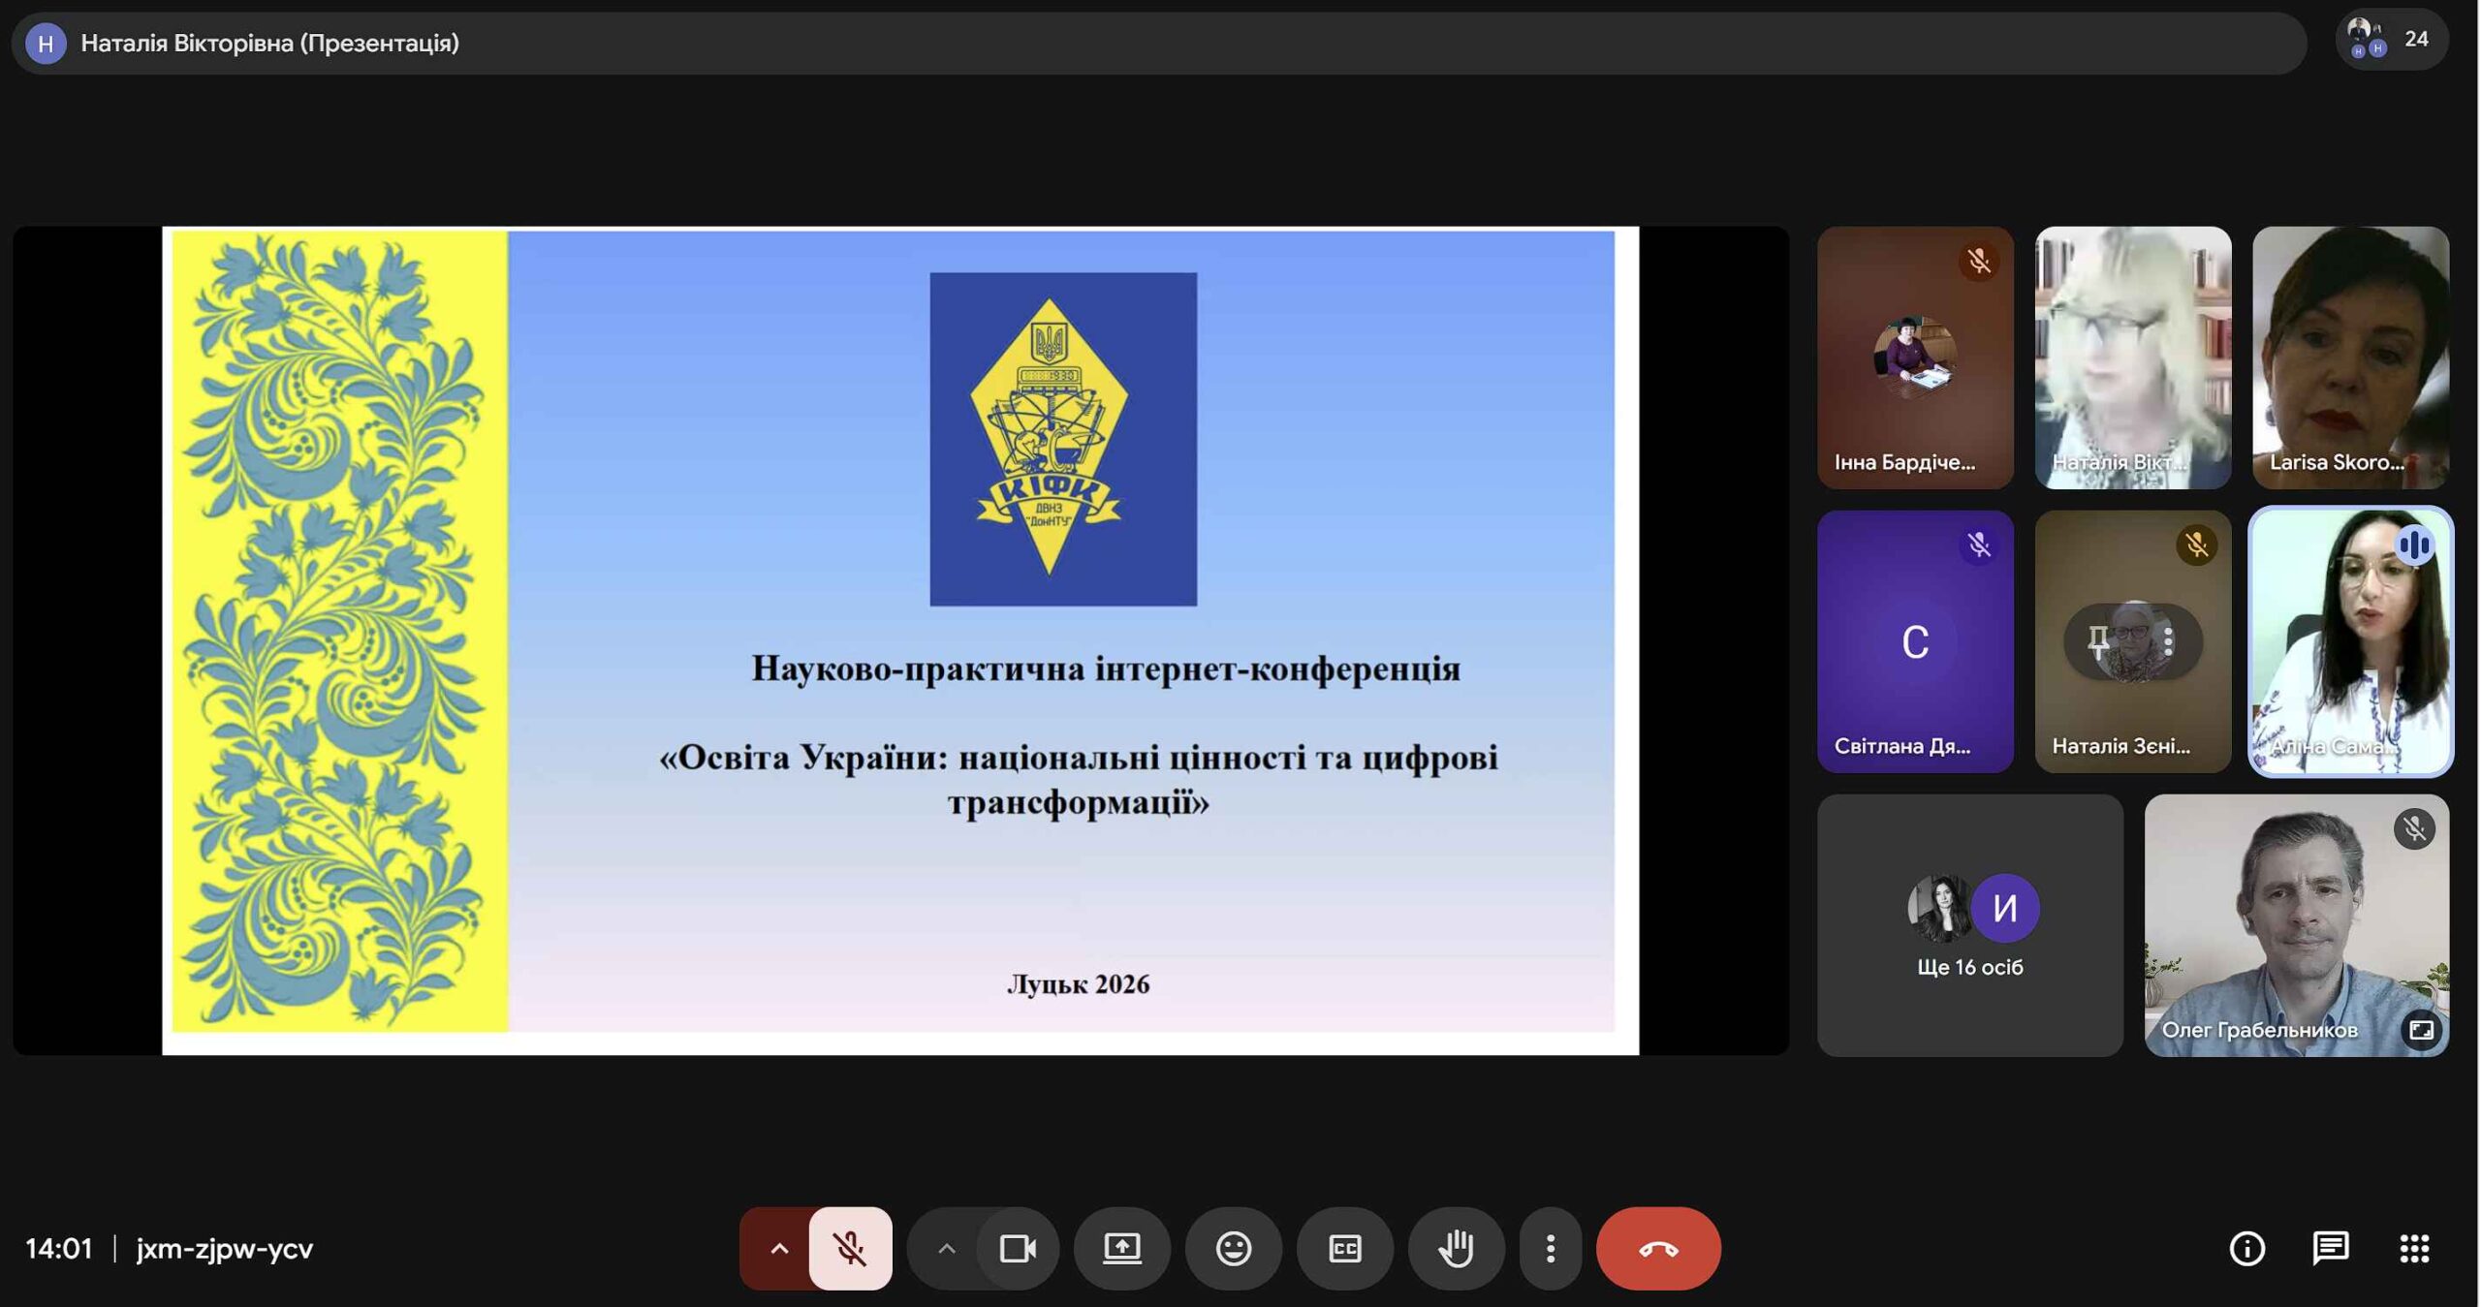Click the meeting code jxm-zjpw-ycv

(x=225, y=1248)
